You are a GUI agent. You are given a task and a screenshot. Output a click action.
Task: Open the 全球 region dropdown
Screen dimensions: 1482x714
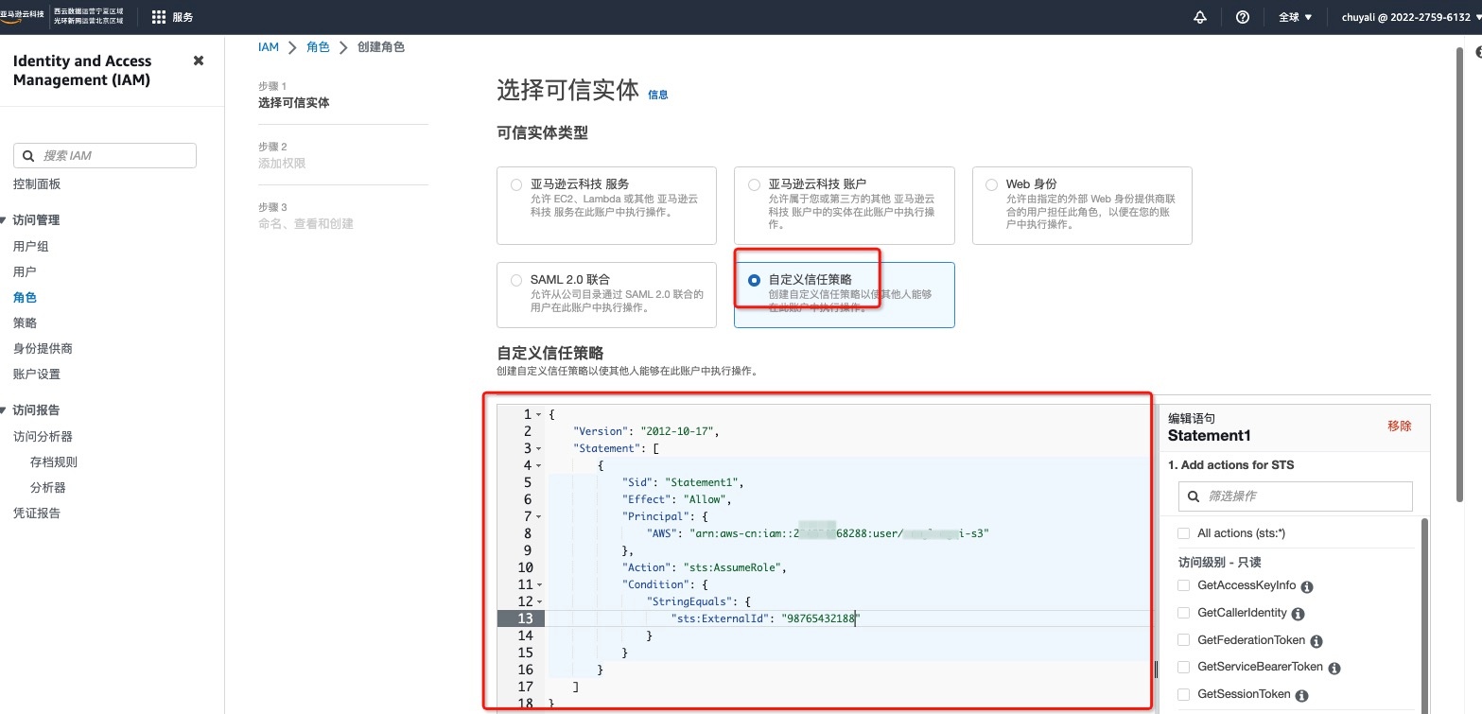point(1295,17)
